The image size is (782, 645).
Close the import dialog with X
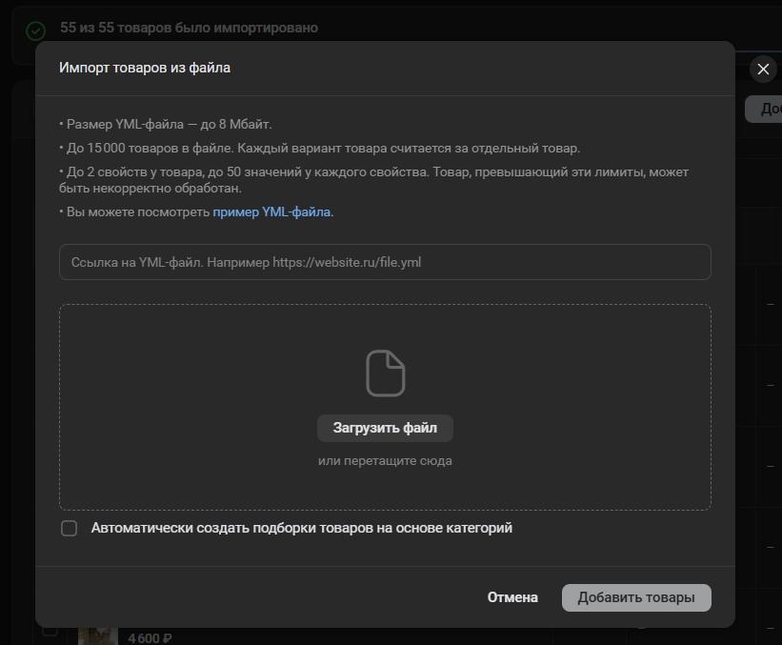click(x=762, y=69)
